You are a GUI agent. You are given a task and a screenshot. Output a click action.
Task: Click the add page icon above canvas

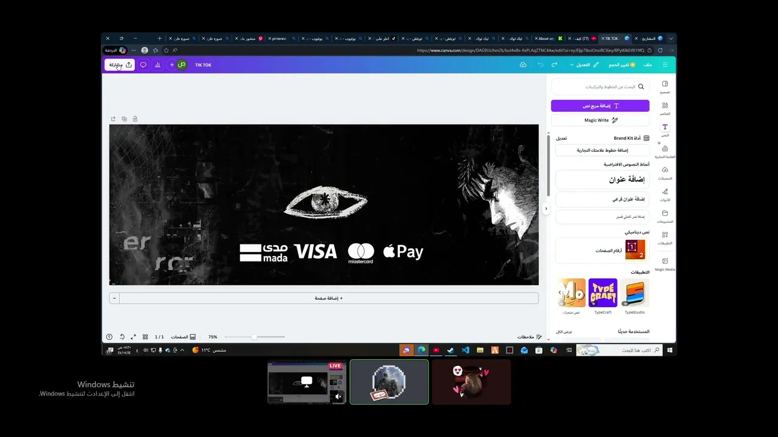pyautogui.click(x=113, y=119)
